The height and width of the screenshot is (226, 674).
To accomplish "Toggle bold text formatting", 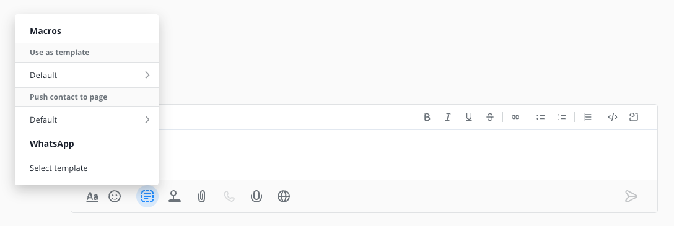I will coord(427,117).
